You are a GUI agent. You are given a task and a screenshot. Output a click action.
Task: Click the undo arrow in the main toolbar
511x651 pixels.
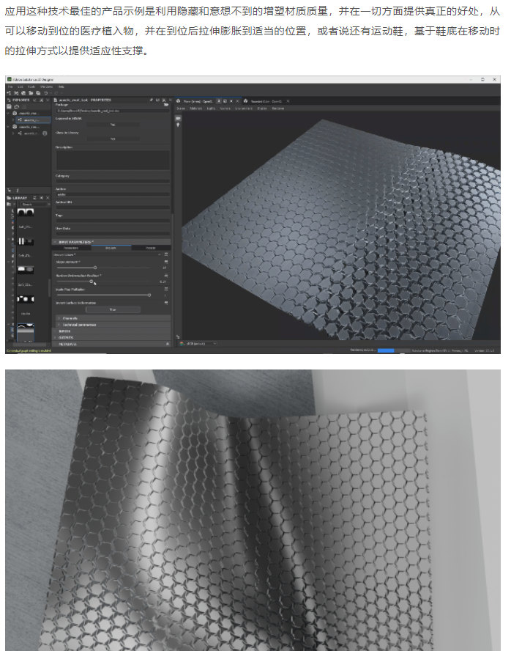(45, 93)
